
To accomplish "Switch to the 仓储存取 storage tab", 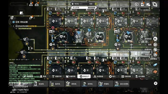I will point(71,77).
